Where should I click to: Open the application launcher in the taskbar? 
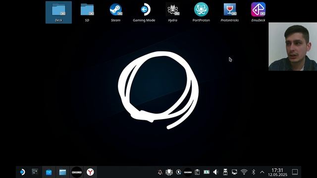pyautogui.click(x=23, y=172)
